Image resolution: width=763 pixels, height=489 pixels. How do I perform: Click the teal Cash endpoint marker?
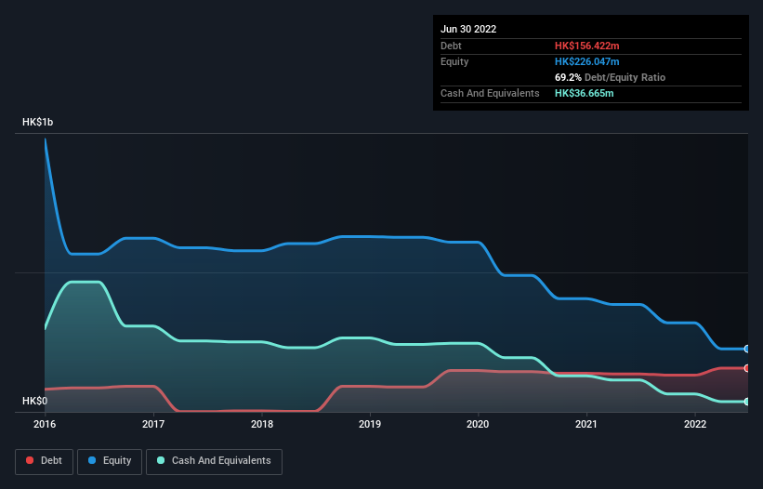click(x=747, y=402)
